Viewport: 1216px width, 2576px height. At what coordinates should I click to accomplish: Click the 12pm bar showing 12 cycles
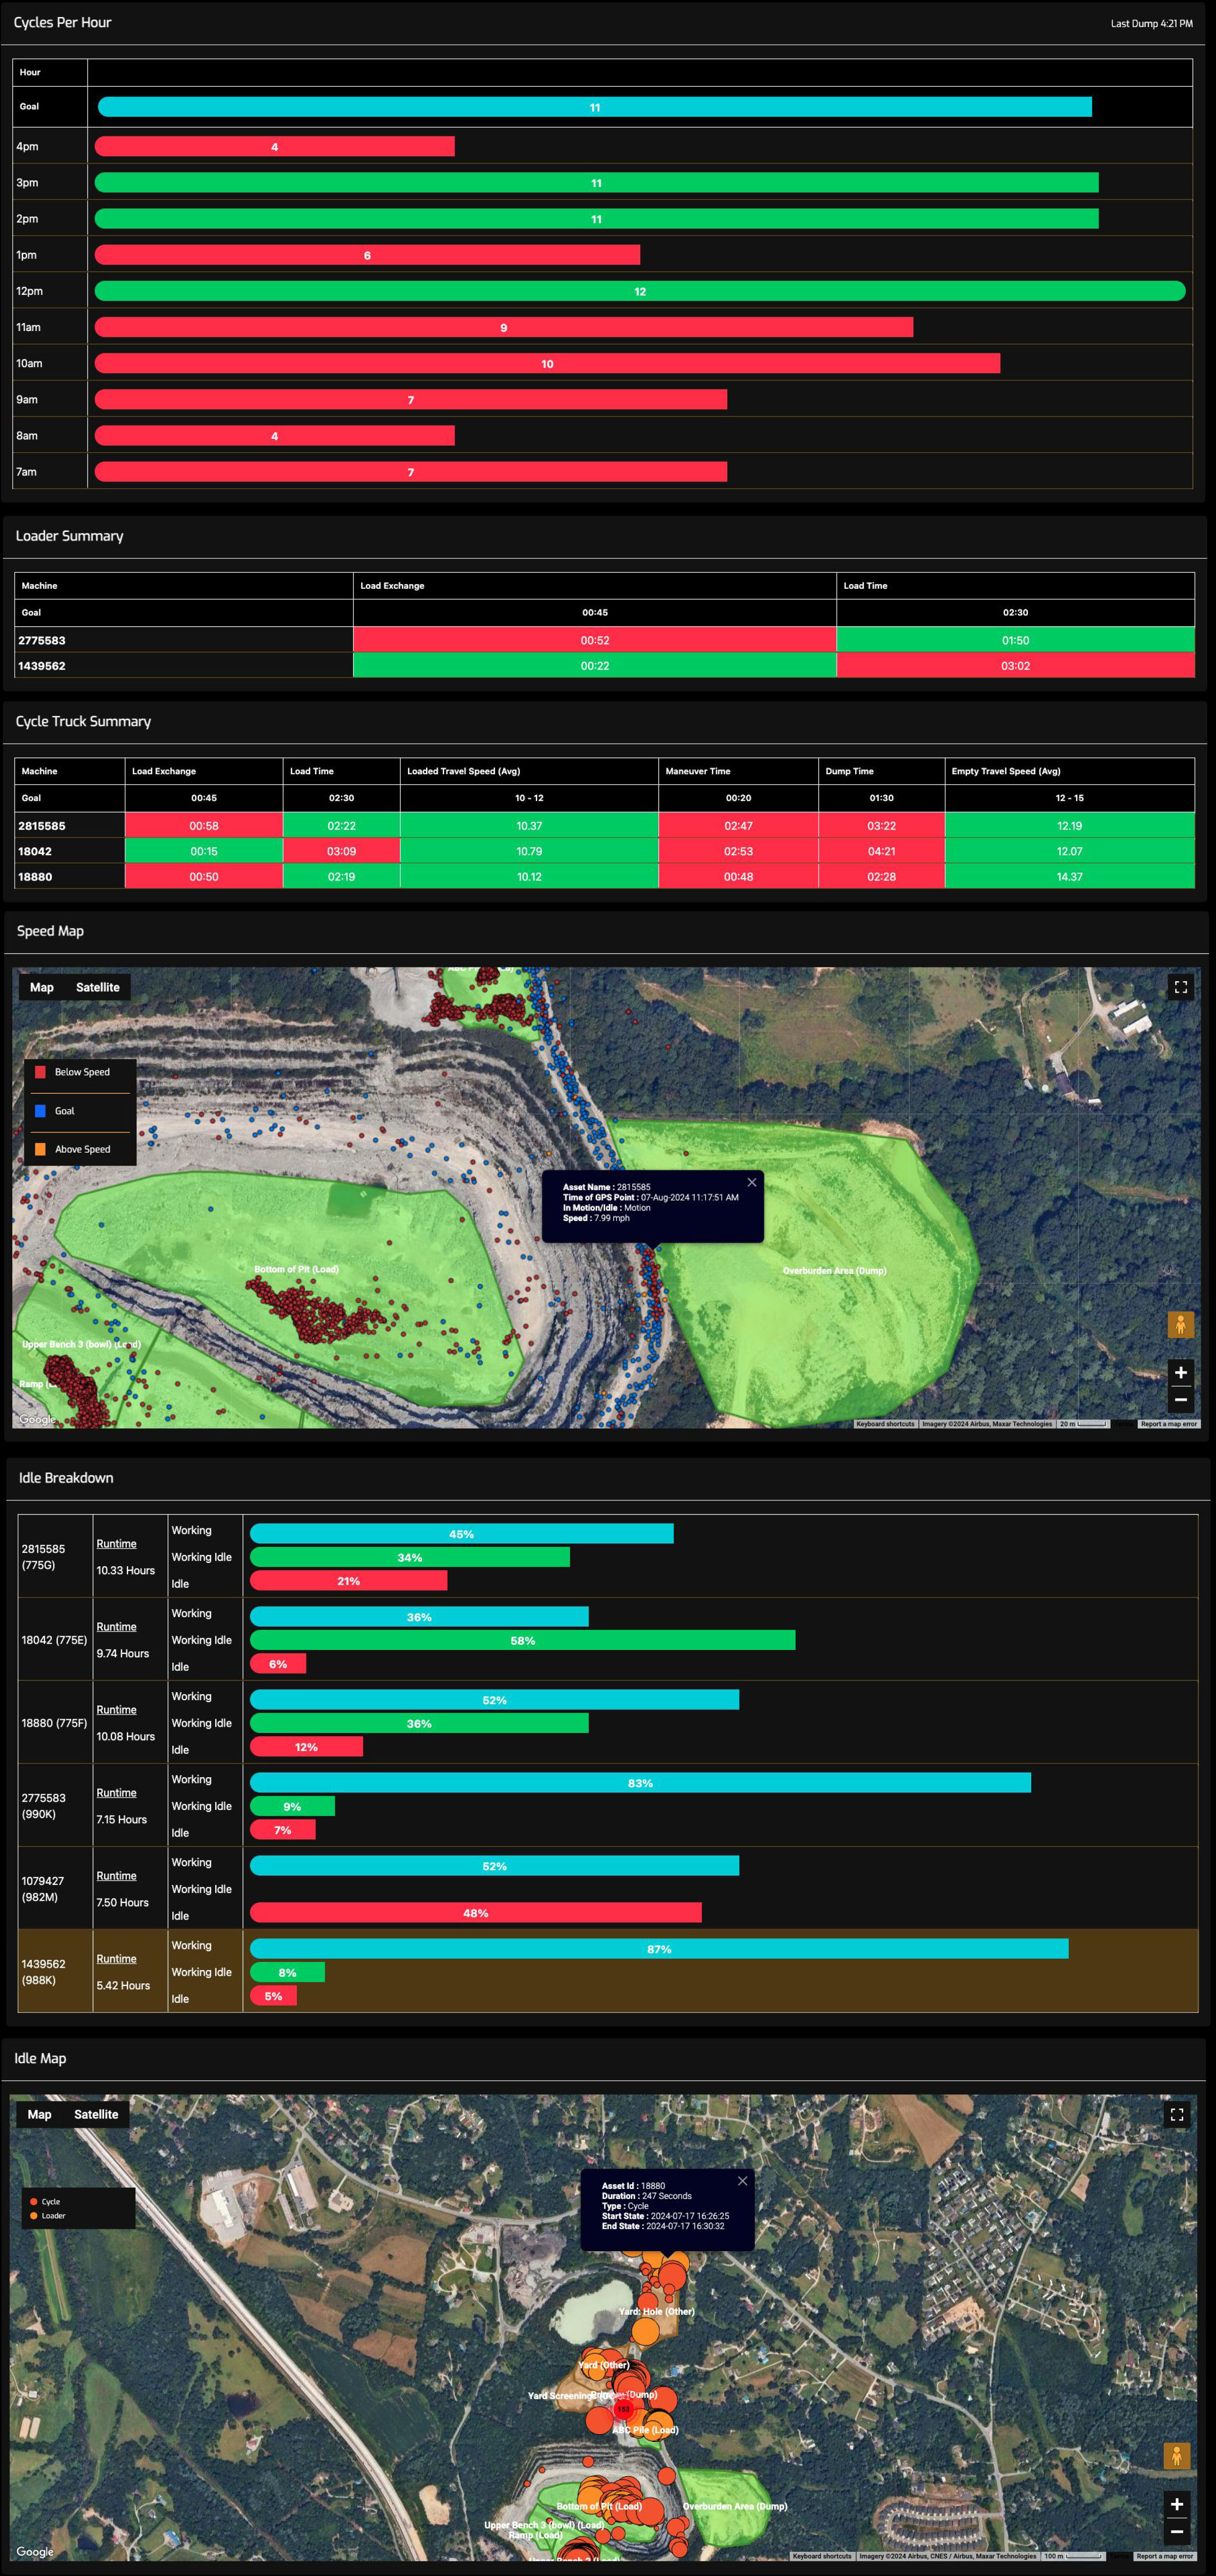click(x=640, y=291)
